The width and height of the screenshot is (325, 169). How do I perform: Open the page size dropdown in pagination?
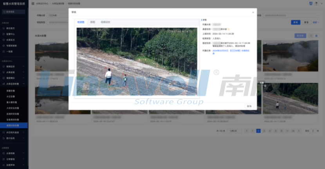click(x=234, y=131)
